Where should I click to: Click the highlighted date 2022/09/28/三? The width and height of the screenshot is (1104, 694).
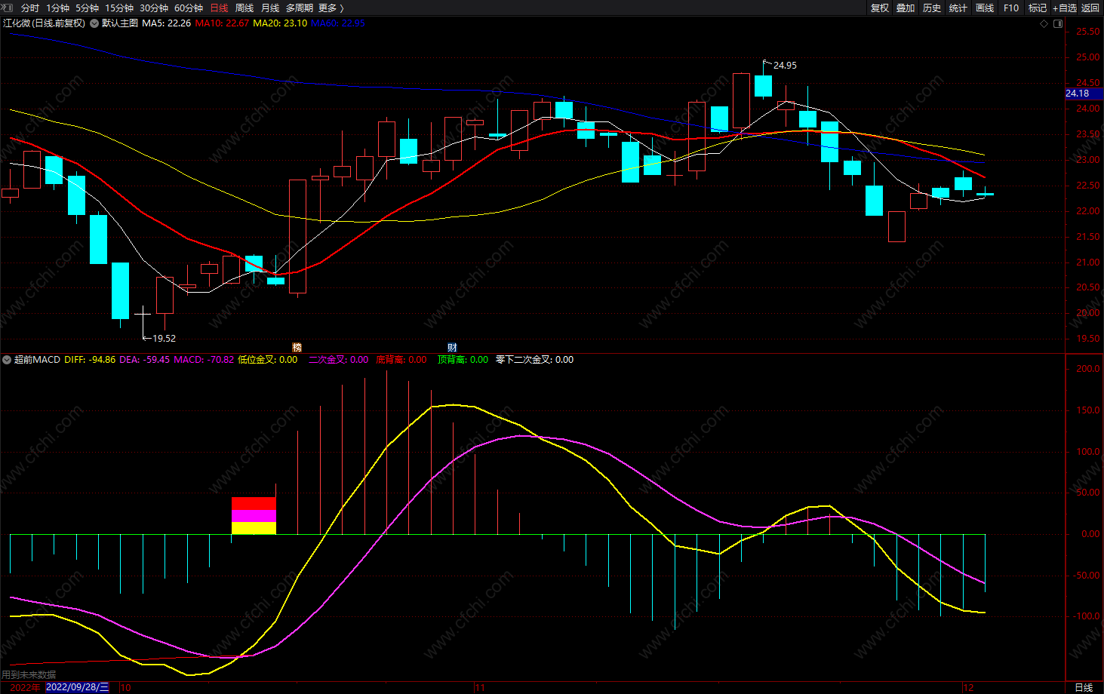78,687
